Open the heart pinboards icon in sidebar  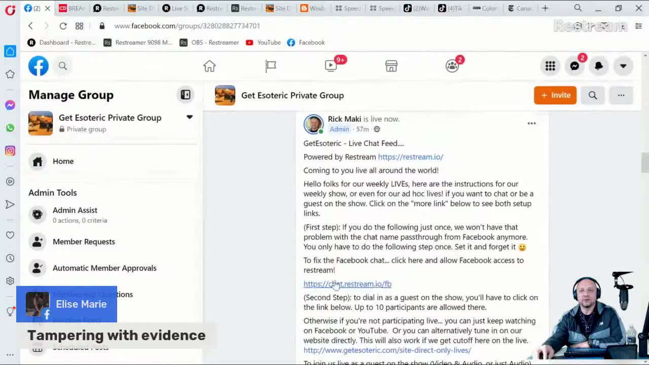10,235
